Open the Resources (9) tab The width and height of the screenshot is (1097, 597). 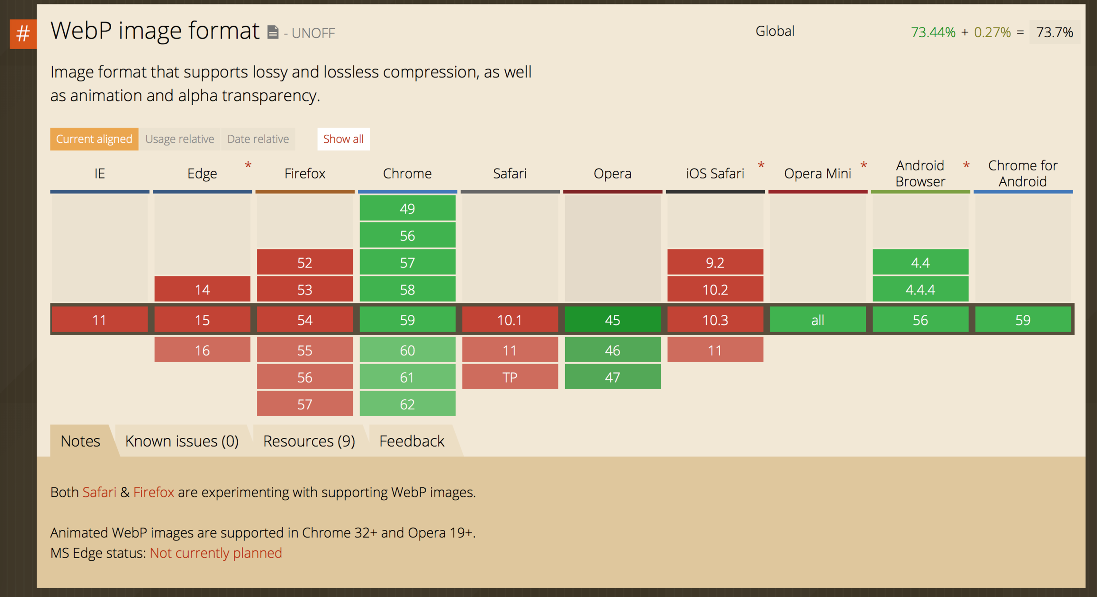pos(309,441)
